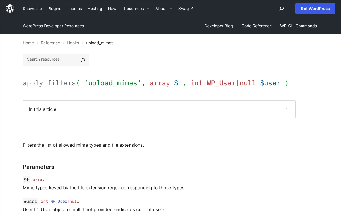The image size is (341, 216).
Task: Click the $t parameter name
Action: [x=26, y=180]
